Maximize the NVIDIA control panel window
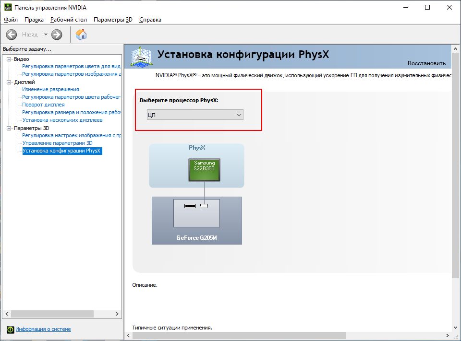Image resolution: width=461 pixels, height=341 pixels. tap(427, 7)
